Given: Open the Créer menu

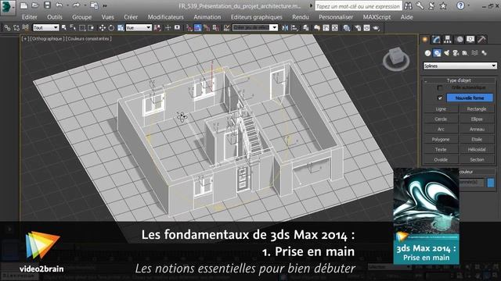Looking at the screenshot, I should point(131,17).
